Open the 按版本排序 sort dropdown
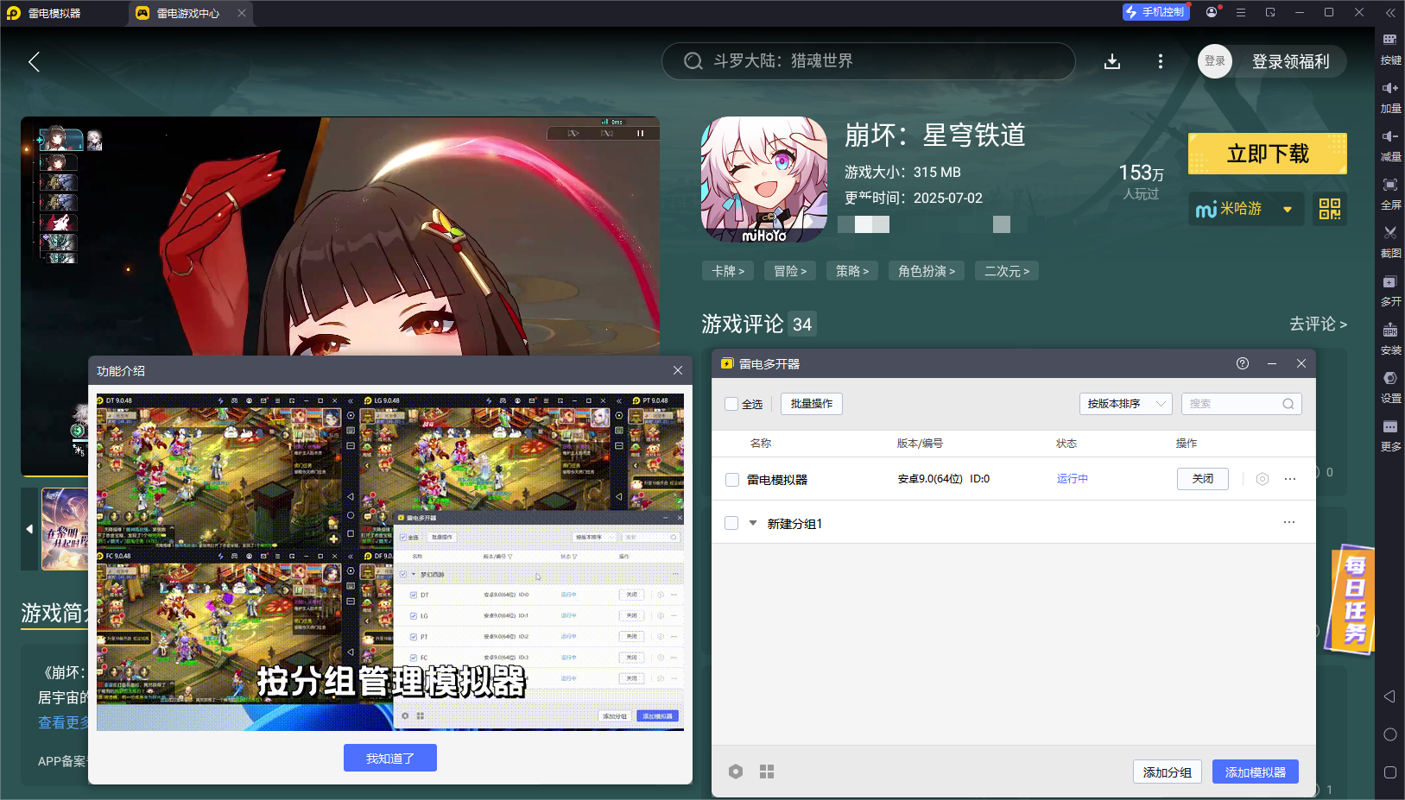 (1125, 404)
